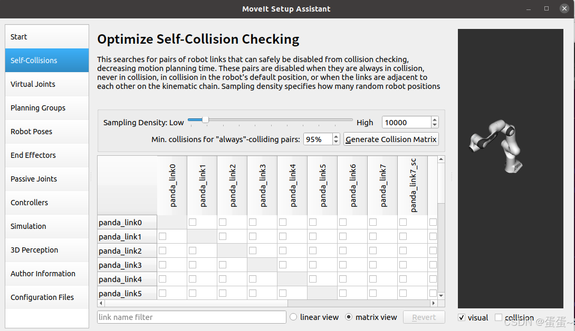The image size is (575, 331).
Task: Increase sampling density with up arrow
Action: [x=435, y=119]
